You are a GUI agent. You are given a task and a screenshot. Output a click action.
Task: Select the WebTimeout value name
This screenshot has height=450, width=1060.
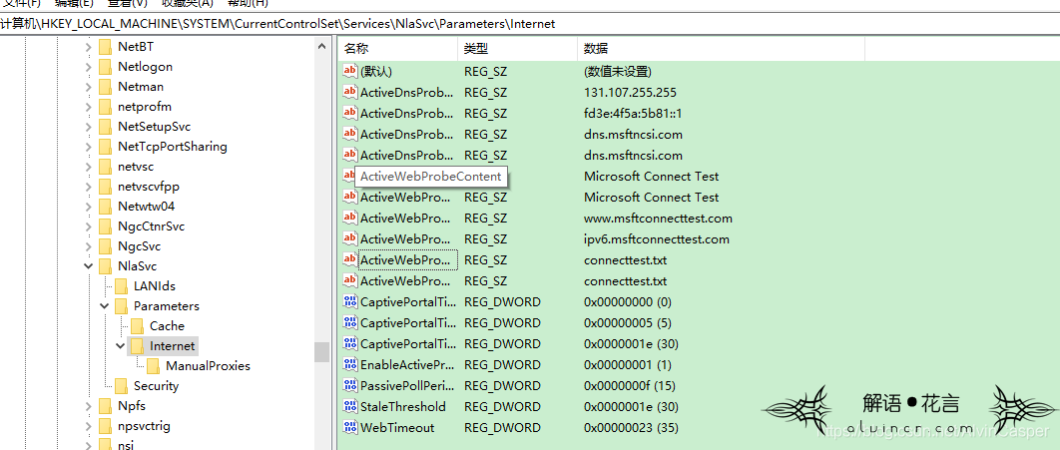(397, 427)
